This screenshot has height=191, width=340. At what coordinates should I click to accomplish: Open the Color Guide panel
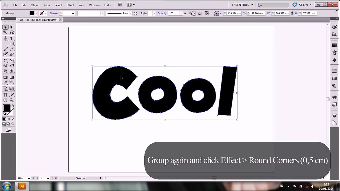pyautogui.click(x=334, y=35)
